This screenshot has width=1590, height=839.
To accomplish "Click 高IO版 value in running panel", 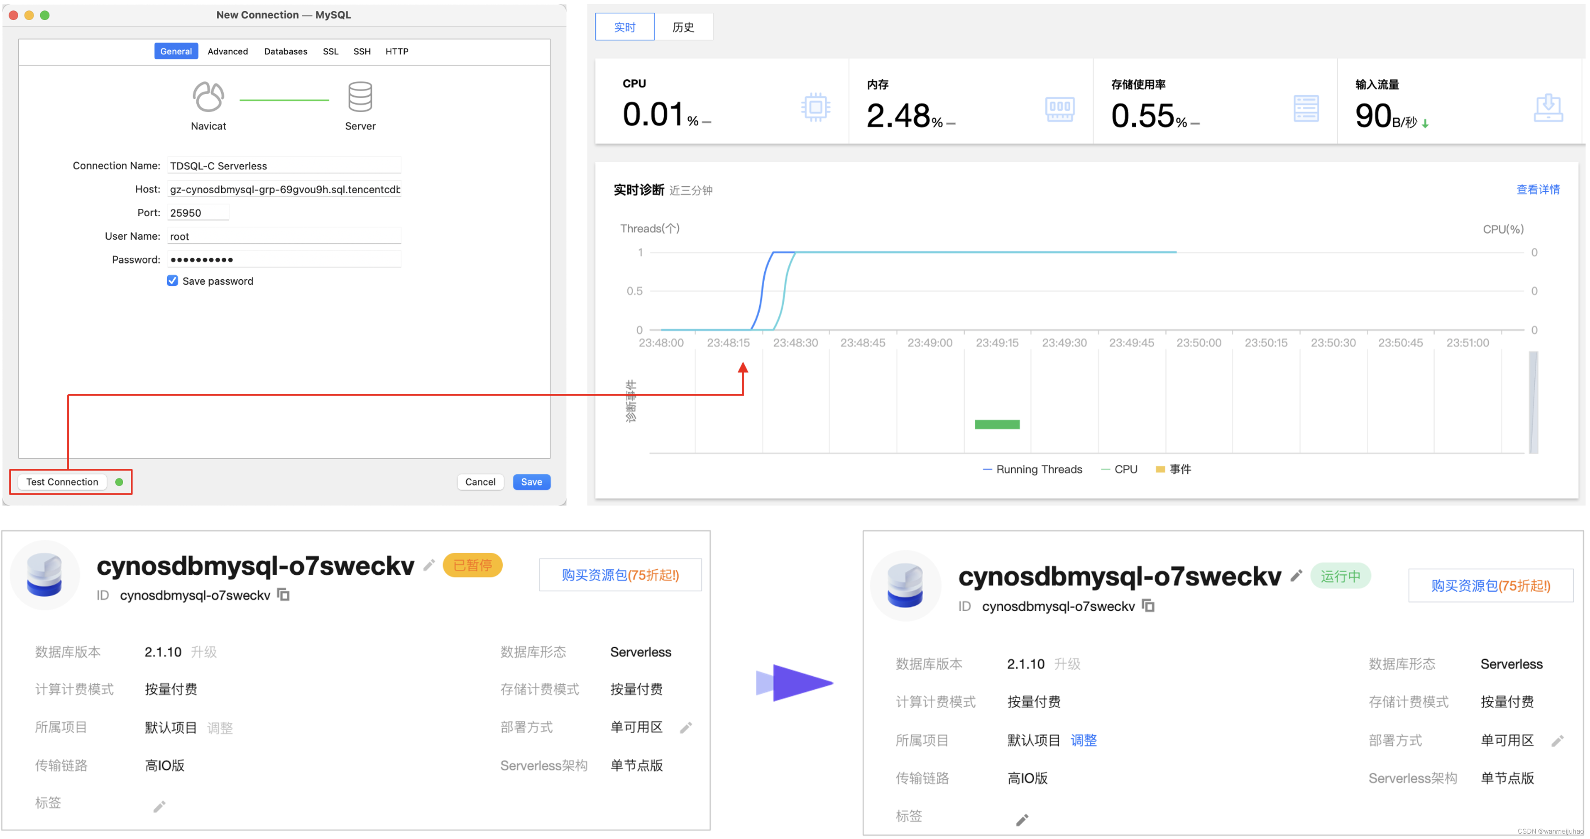I will (x=1028, y=778).
